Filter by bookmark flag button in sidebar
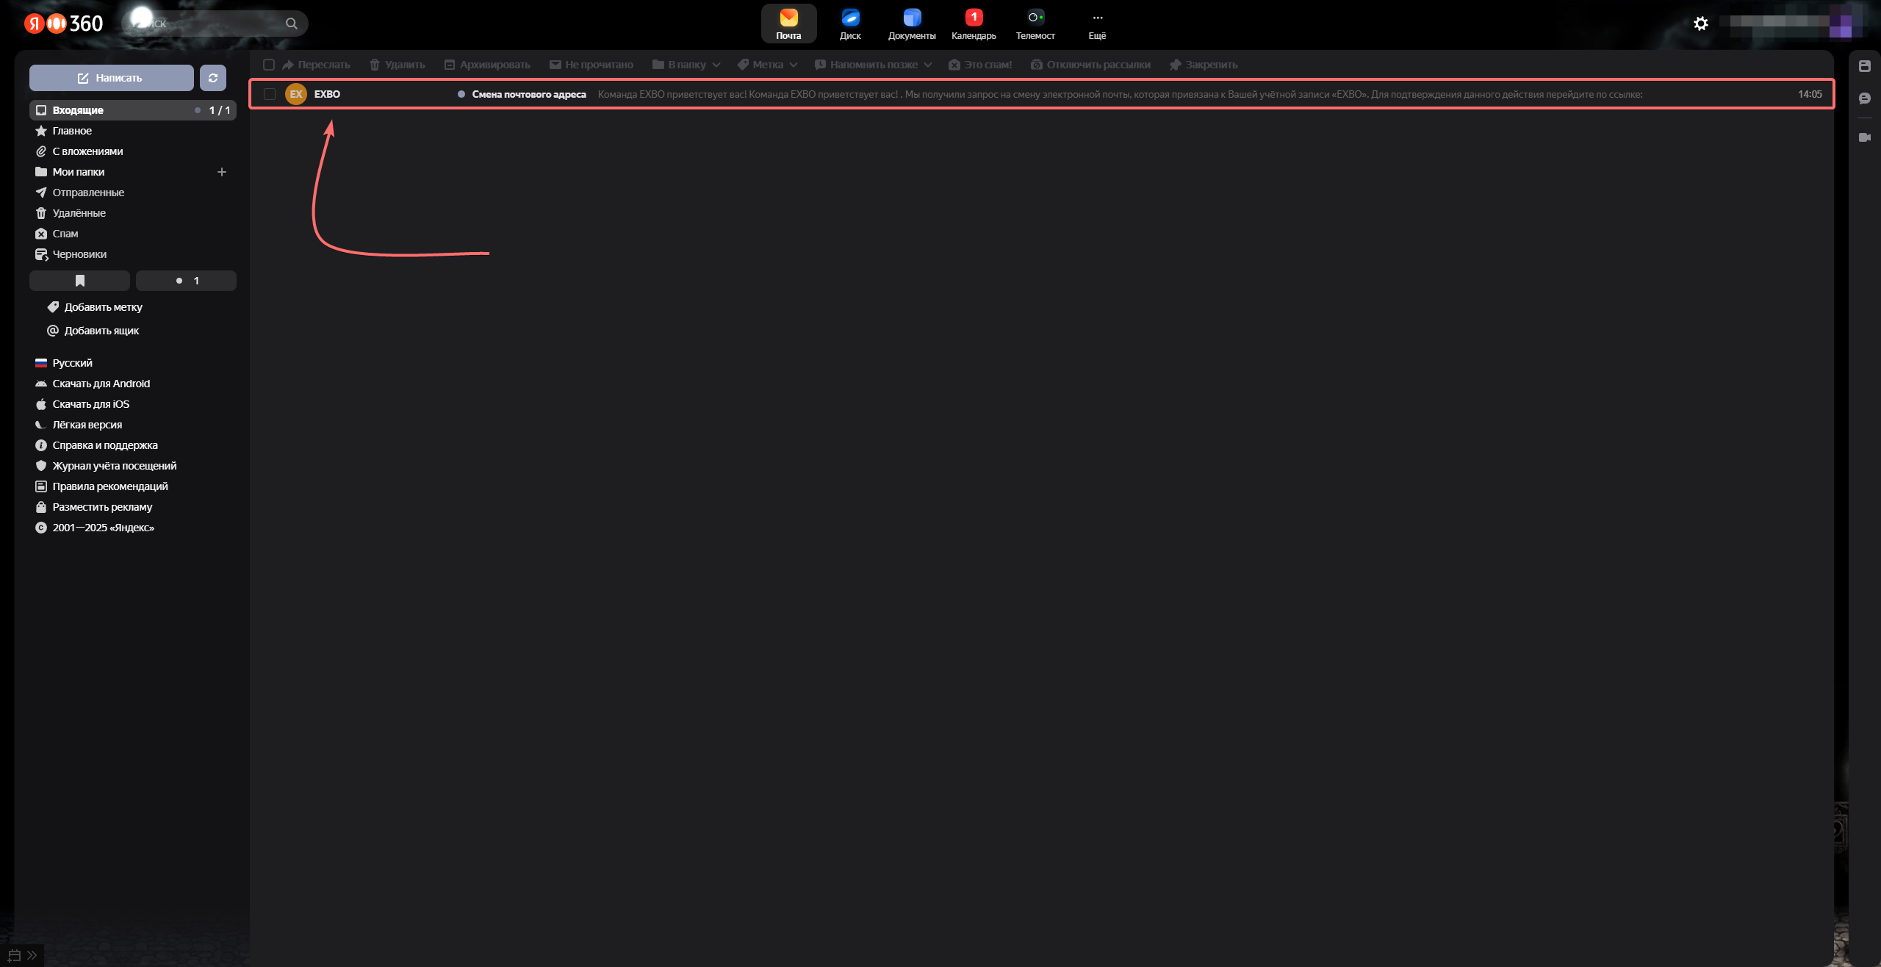 click(x=79, y=281)
